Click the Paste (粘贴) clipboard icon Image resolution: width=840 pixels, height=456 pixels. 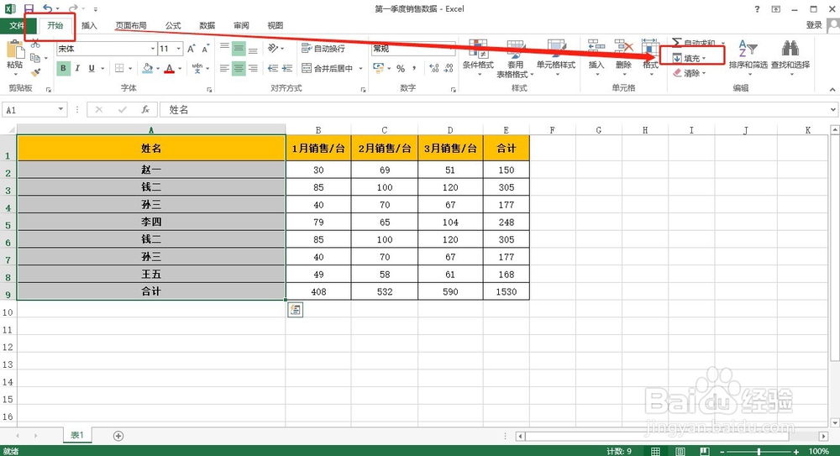(15, 50)
